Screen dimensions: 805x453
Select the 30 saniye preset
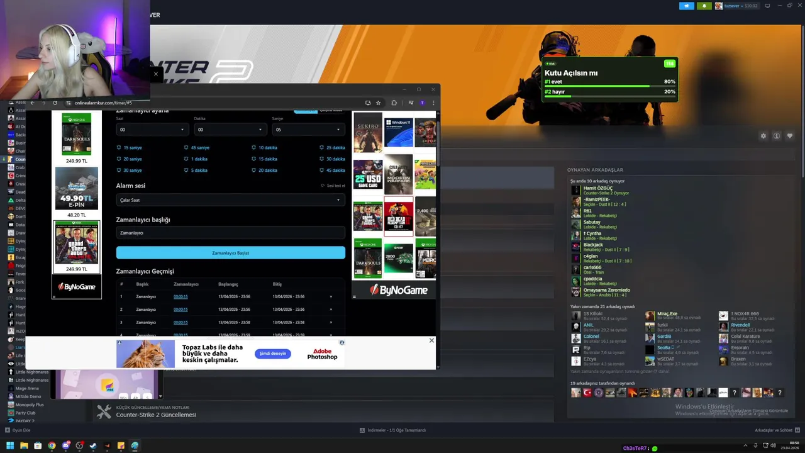129,171
